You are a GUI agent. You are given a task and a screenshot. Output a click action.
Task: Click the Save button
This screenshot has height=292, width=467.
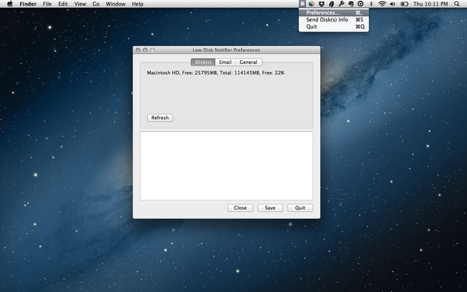270,208
